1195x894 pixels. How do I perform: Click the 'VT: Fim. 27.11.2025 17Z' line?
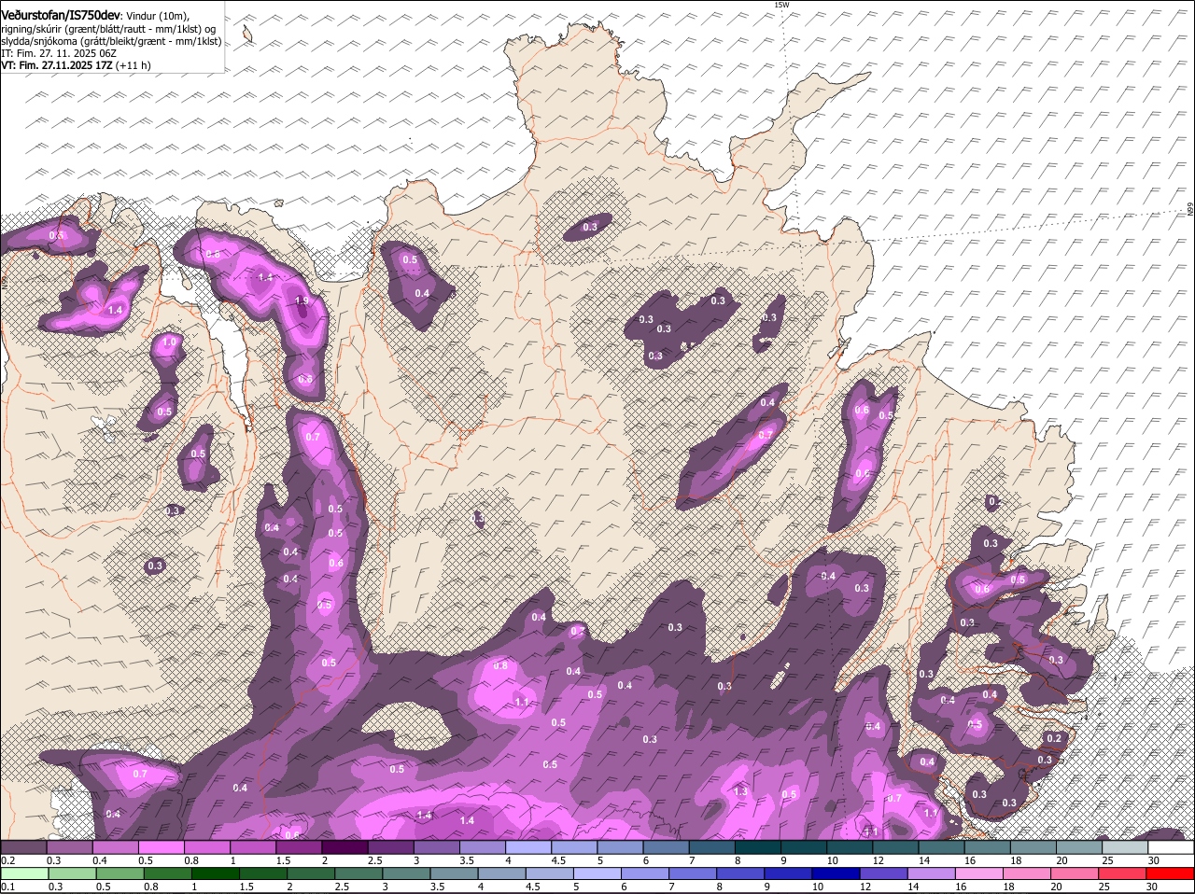pos(56,65)
